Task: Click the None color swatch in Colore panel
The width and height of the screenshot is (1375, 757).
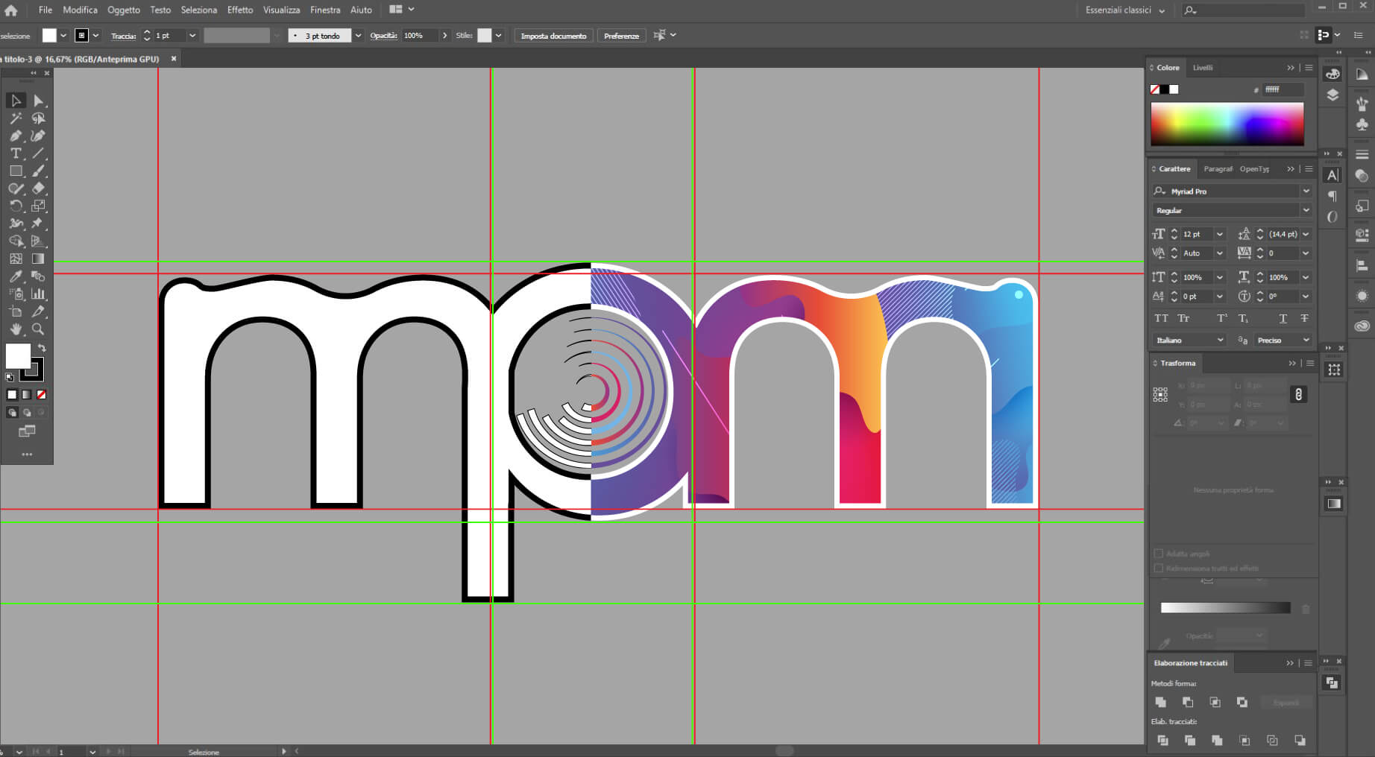Action: [x=1155, y=89]
